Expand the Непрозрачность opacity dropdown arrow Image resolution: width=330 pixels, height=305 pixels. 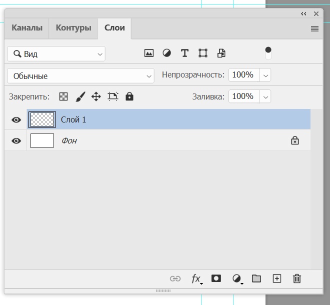(265, 75)
